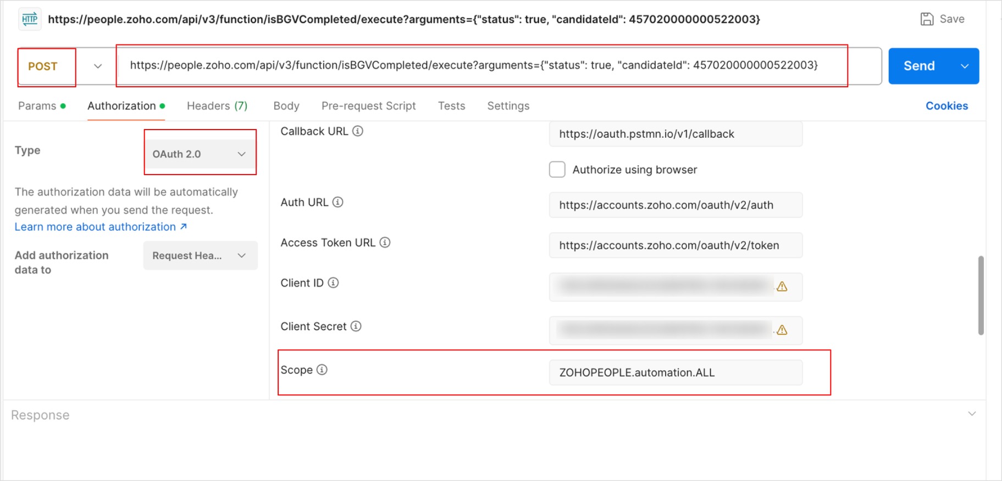Show Scope info icon

click(322, 370)
